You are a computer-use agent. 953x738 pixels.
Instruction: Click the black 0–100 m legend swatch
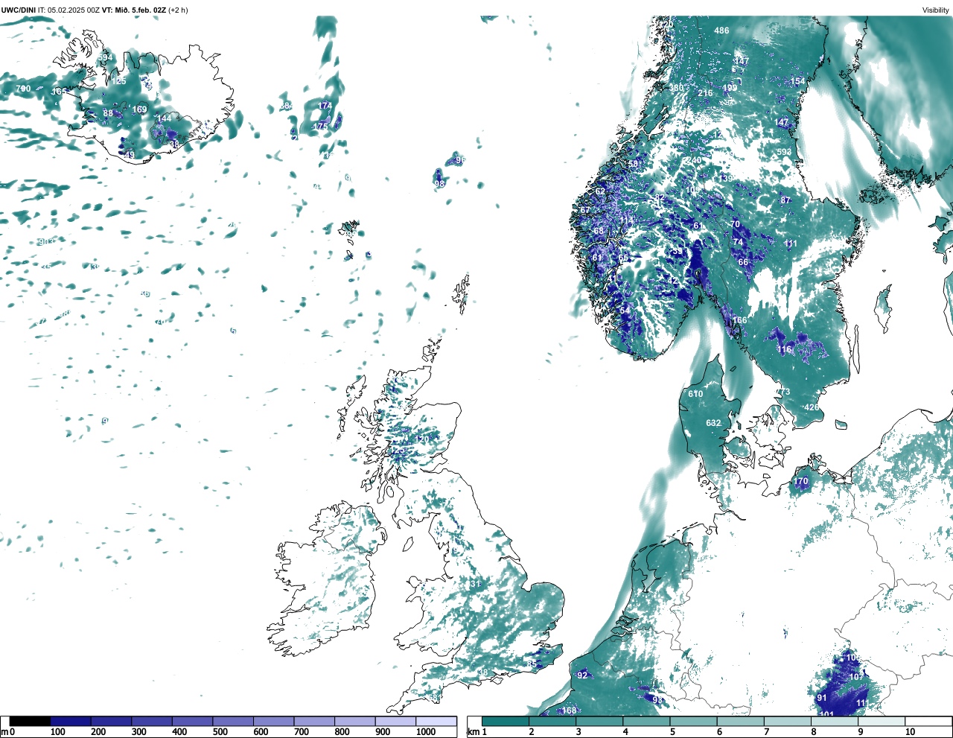[x=30, y=721]
